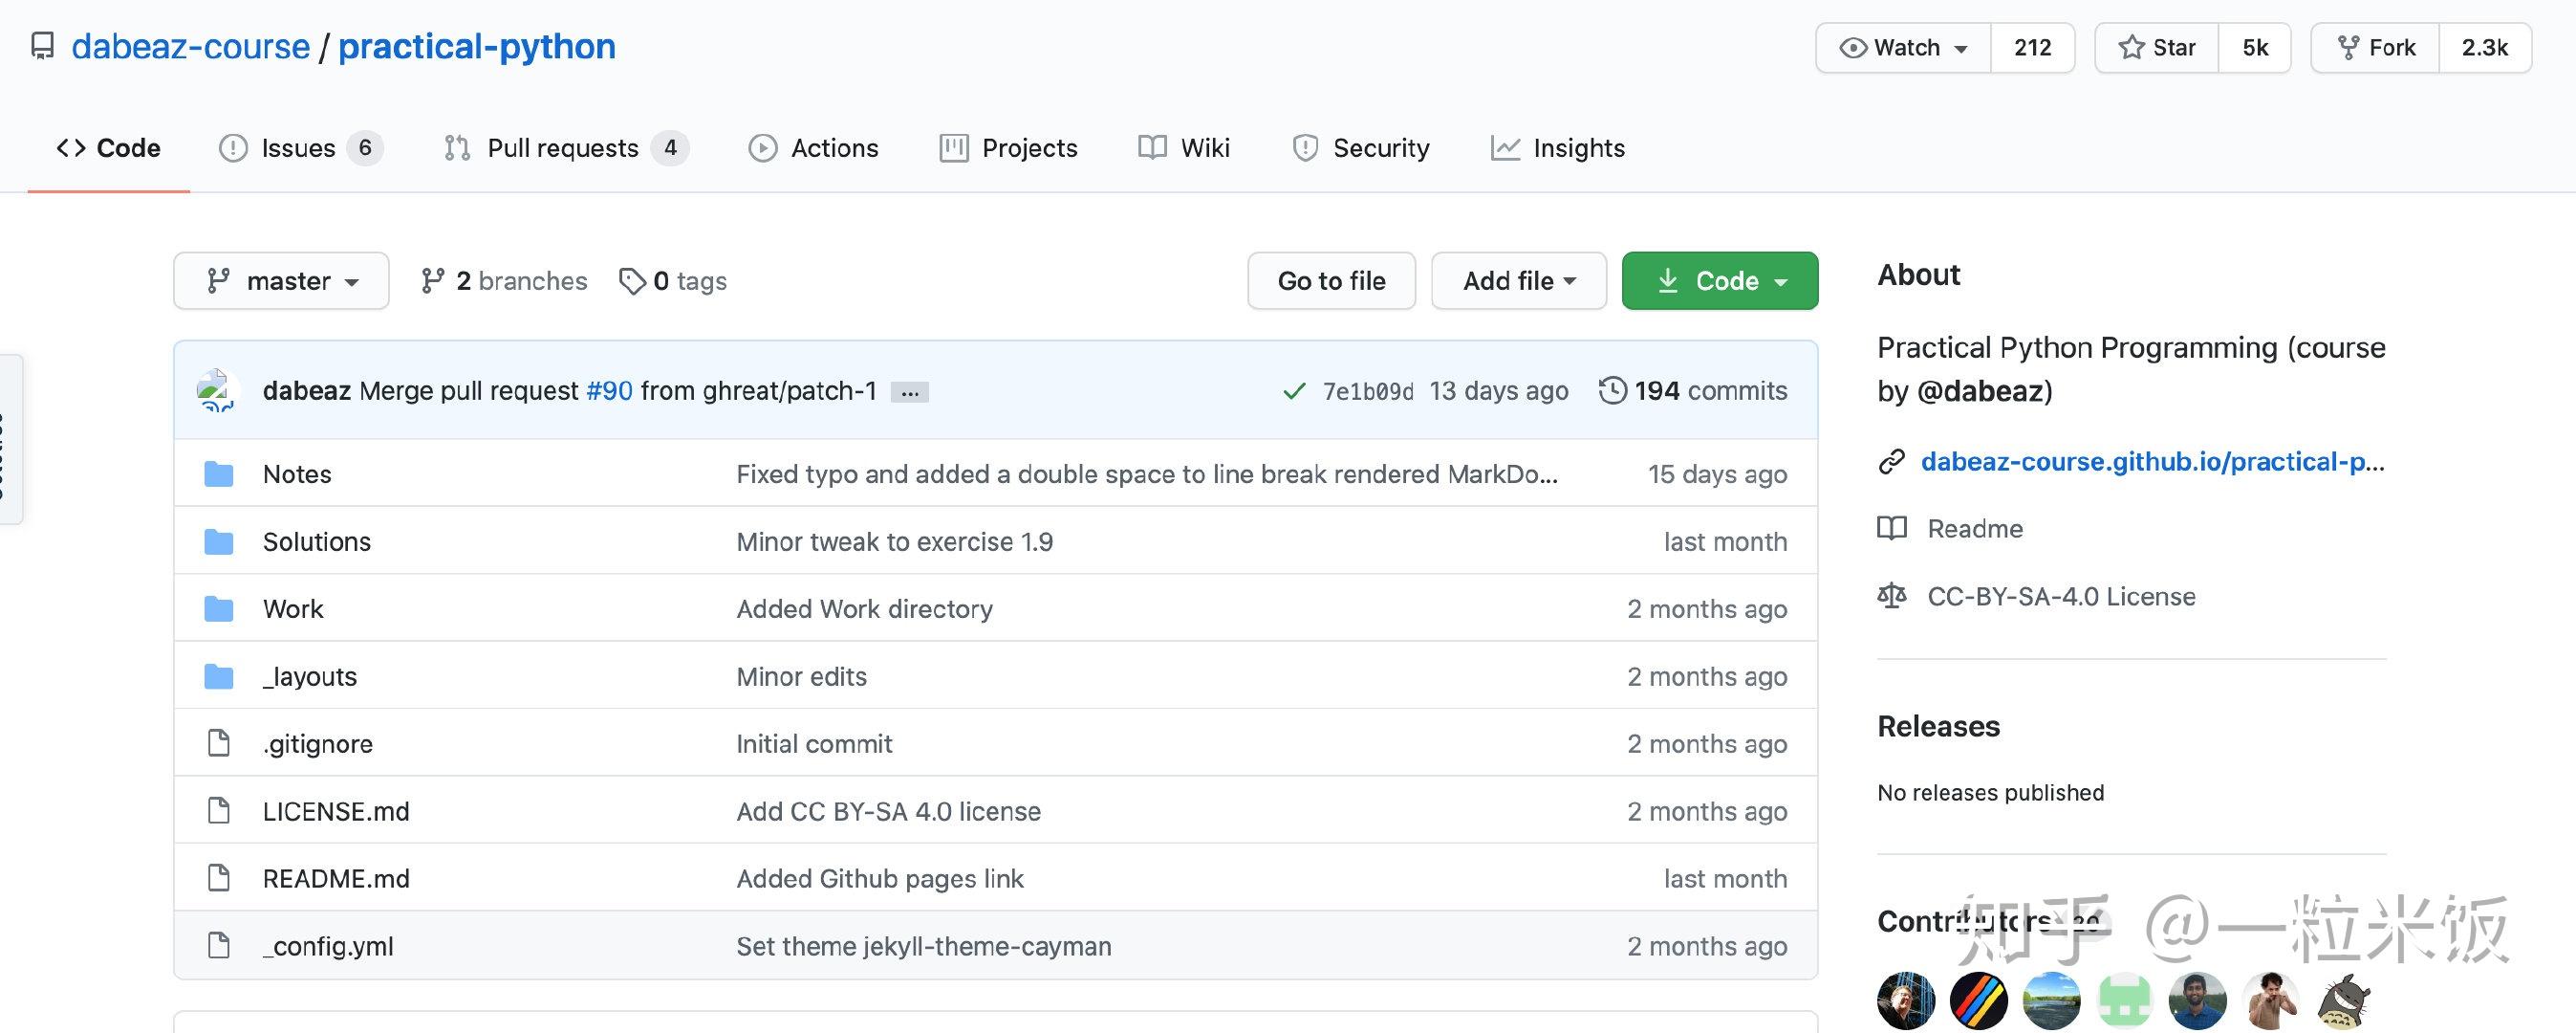The image size is (2576, 1033).
Task: Open the Add file dropdown
Action: coord(1518,281)
